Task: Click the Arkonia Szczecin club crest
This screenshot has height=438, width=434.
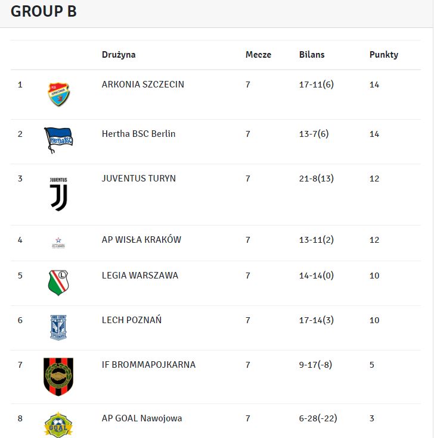Action: coord(58,95)
